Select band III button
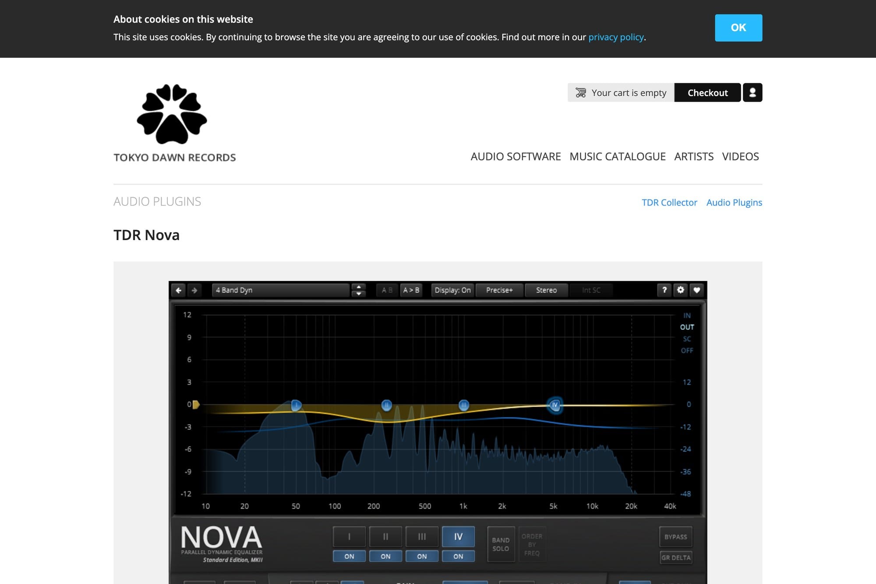Image resolution: width=876 pixels, height=584 pixels. [x=422, y=537]
